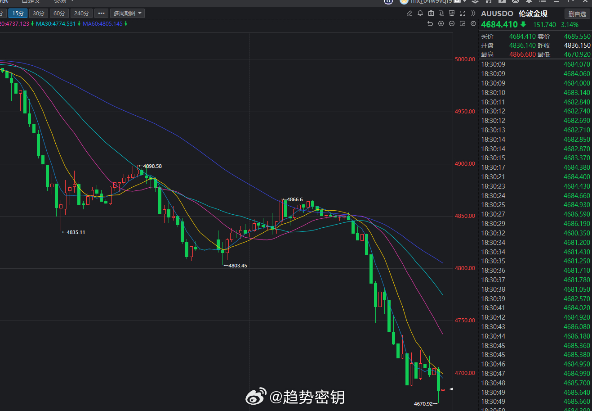The height and width of the screenshot is (411, 592).
Task: Click the 4835.11 low label on chart
Action: click(x=76, y=232)
